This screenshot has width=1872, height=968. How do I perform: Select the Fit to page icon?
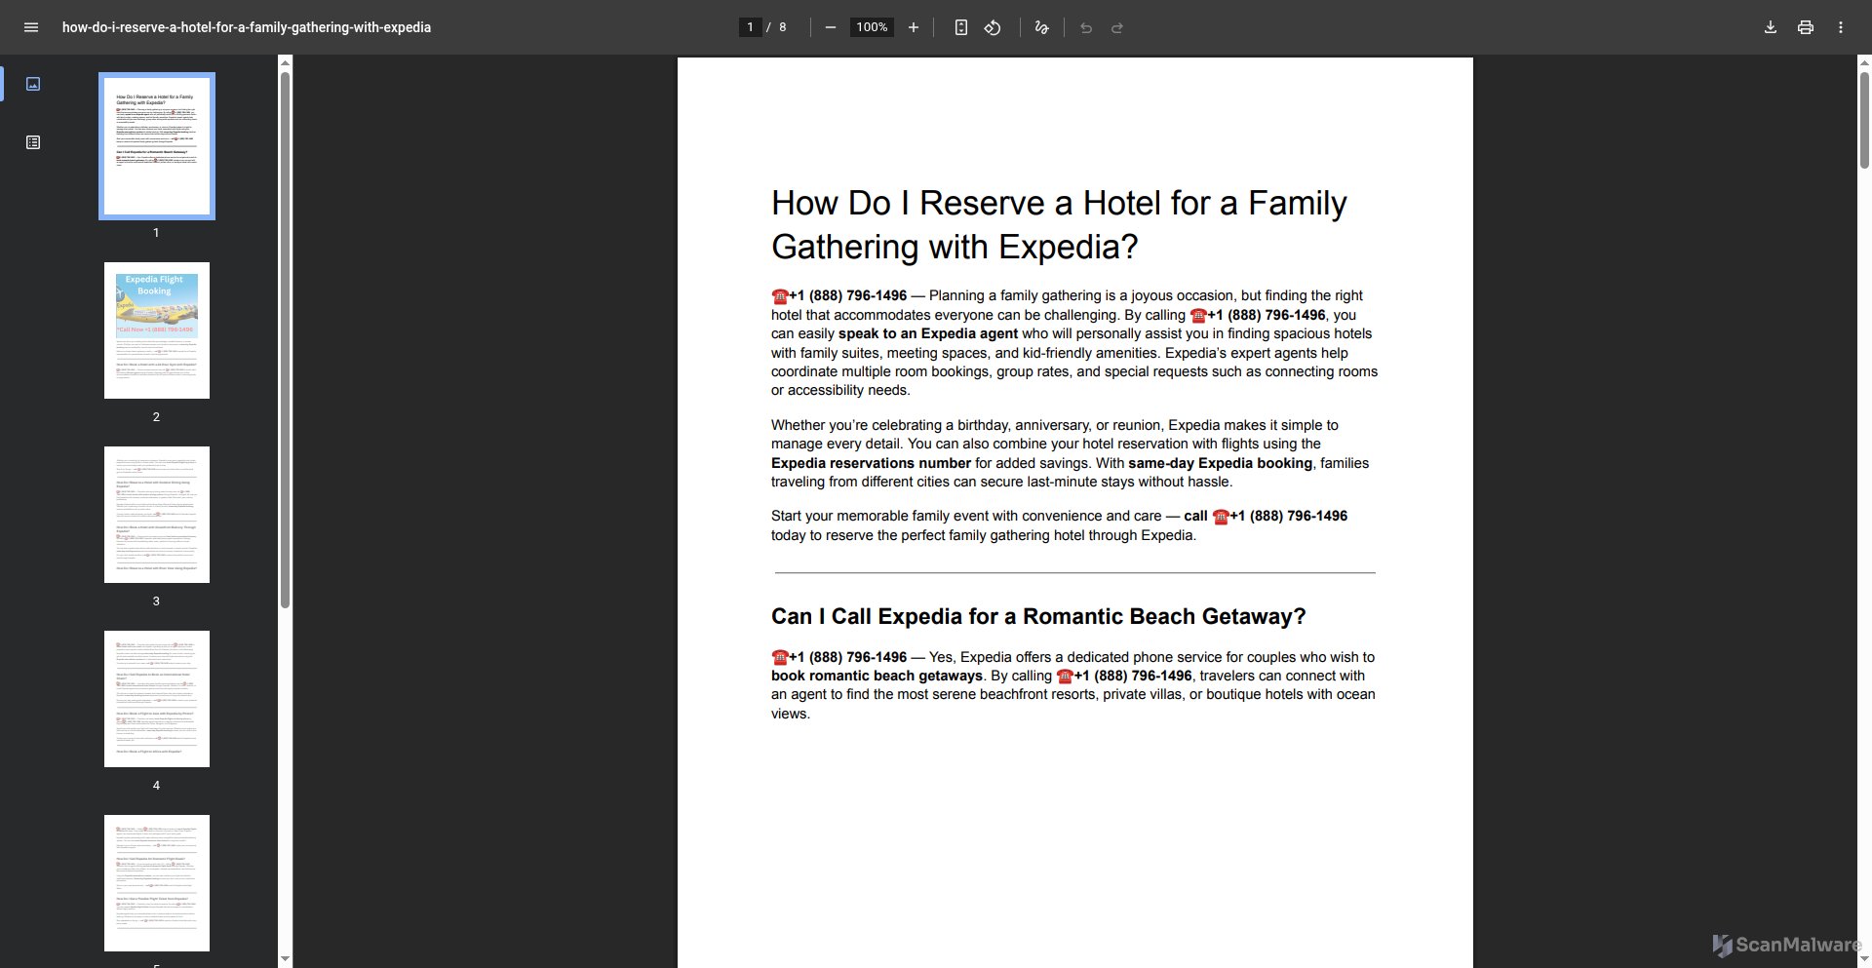tap(961, 27)
